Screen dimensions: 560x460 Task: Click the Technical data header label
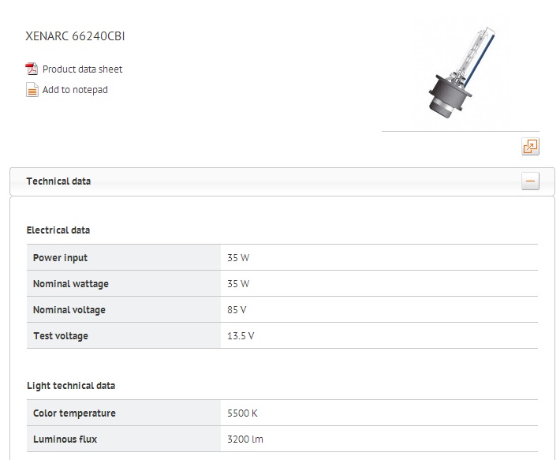(x=58, y=181)
